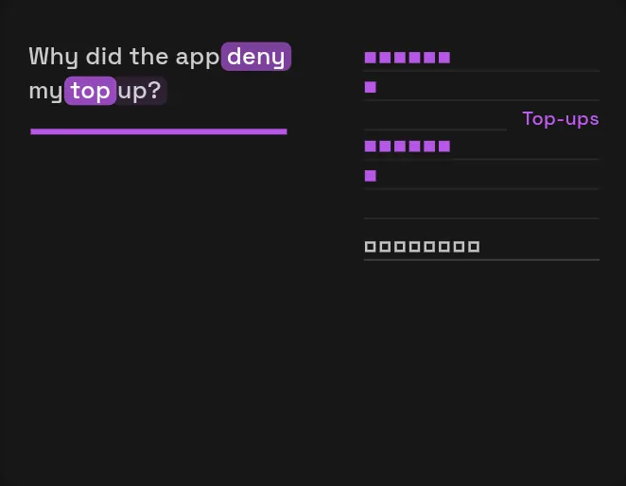Click the word "app" before deny
626x486 pixels.
point(198,58)
